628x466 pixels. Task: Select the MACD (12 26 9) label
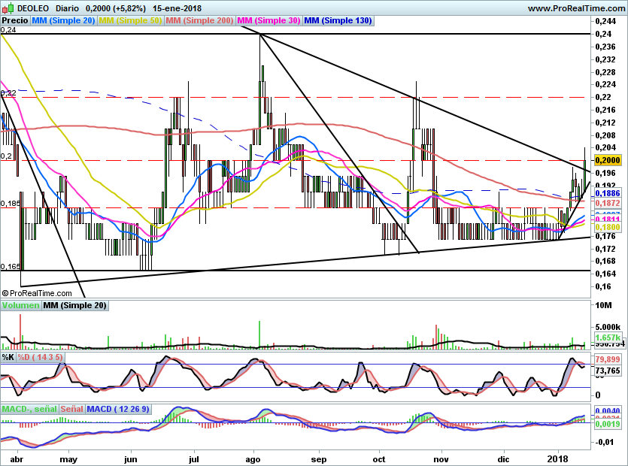tap(118, 409)
